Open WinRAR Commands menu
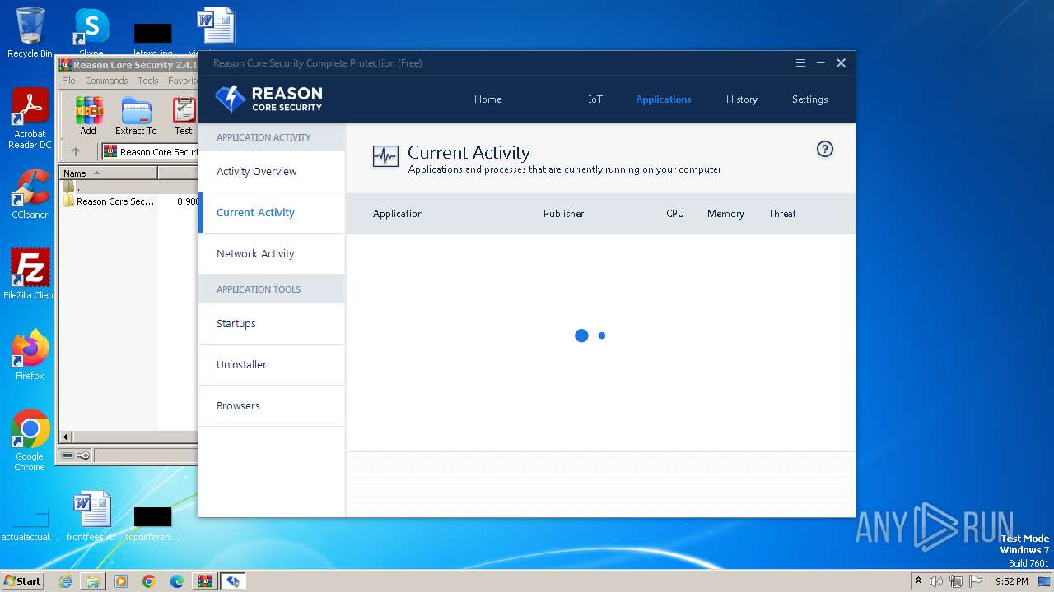This screenshot has width=1054, height=592. tap(106, 81)
